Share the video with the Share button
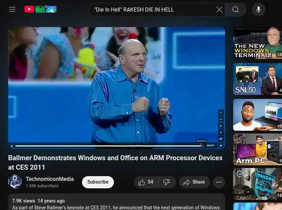Viewport: 282px width, 210px height. click(x=194, y=182)
